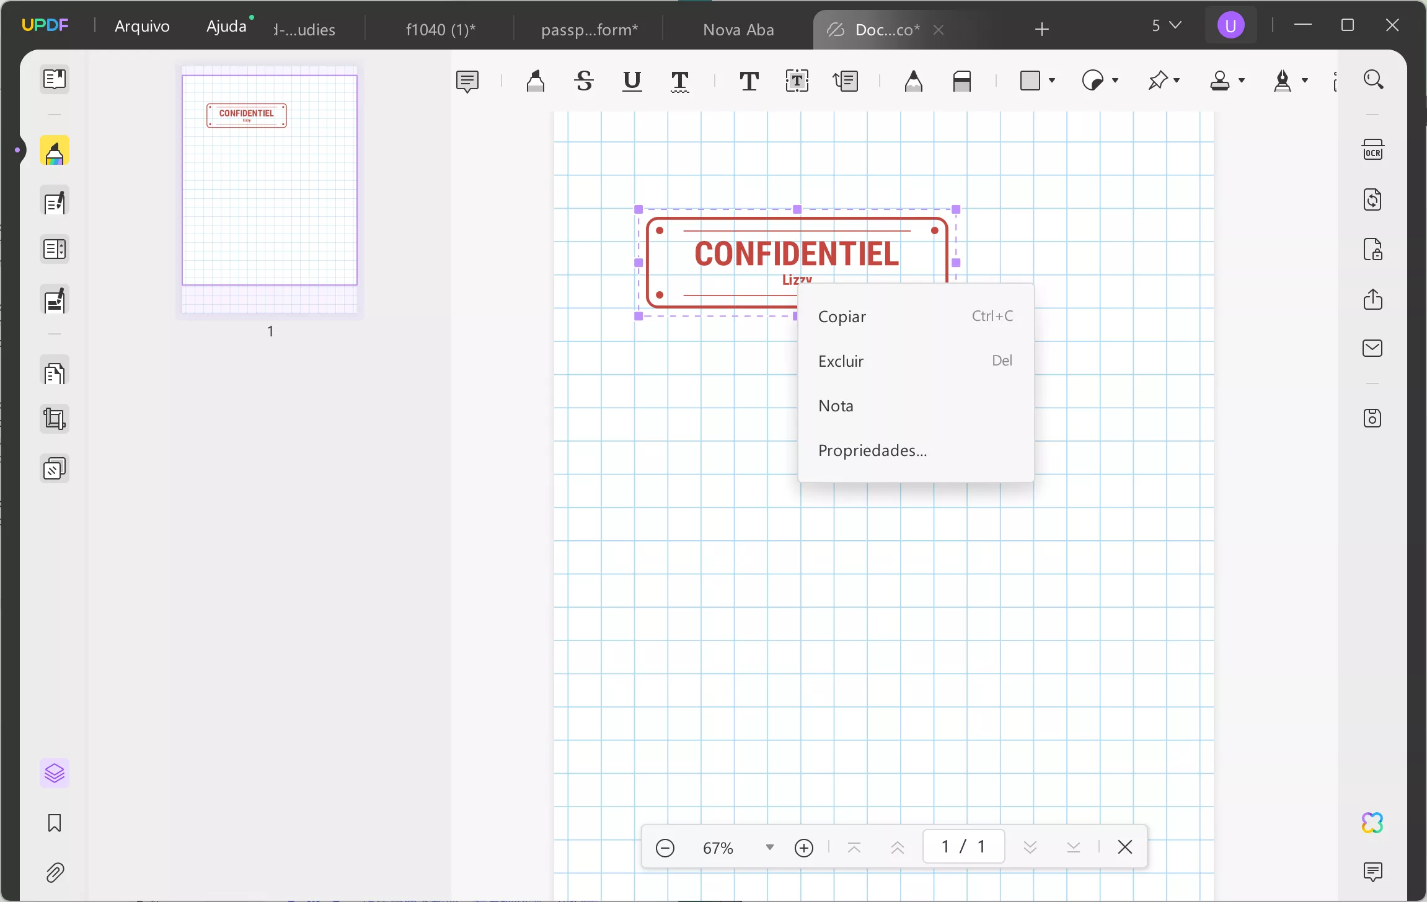1427x902 pixels.
Task: Select the eraser tool in the toolbar
Action: pos(961,81)
